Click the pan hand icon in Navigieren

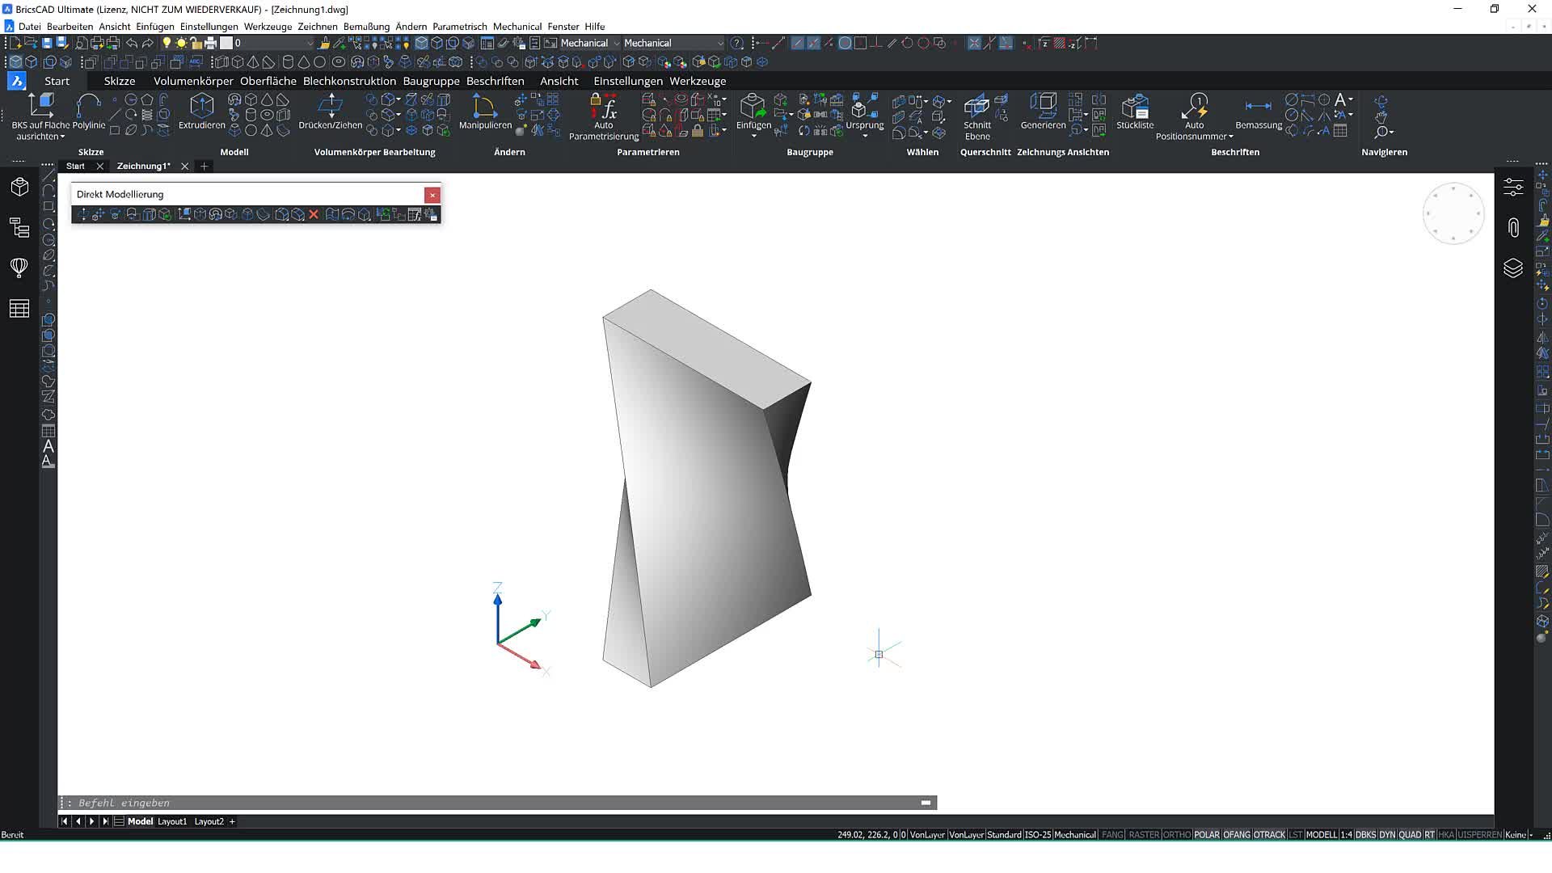click(1381, 116)
